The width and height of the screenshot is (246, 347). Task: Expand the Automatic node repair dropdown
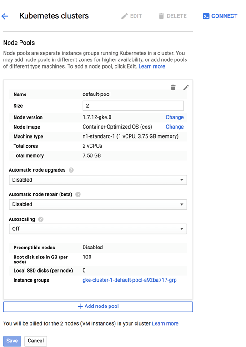[98, 204]
